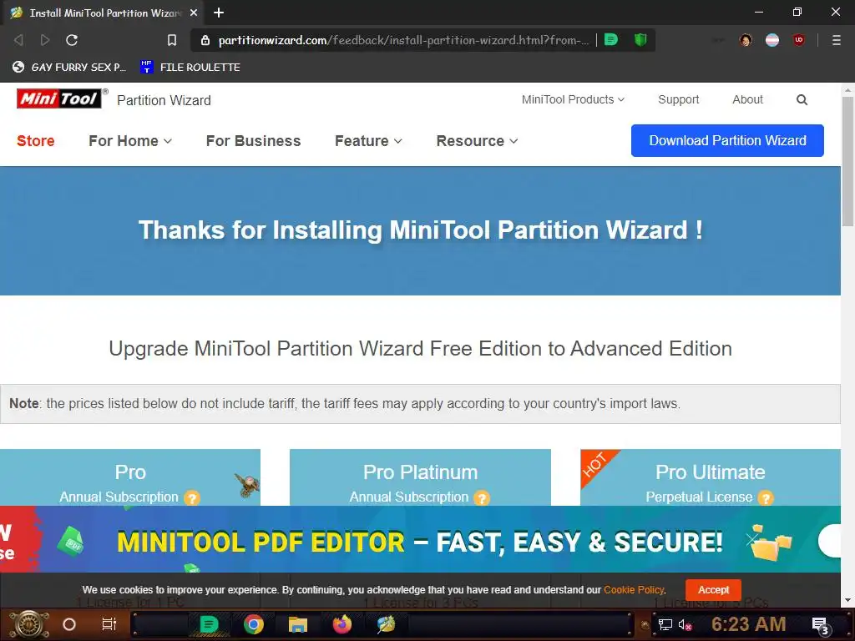855x641 pixels.
Task: Click the white button on PDF banner
Action: [x=829, y=541]
